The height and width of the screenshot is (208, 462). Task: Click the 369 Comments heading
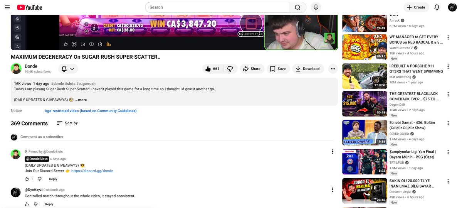coord(29,123)
